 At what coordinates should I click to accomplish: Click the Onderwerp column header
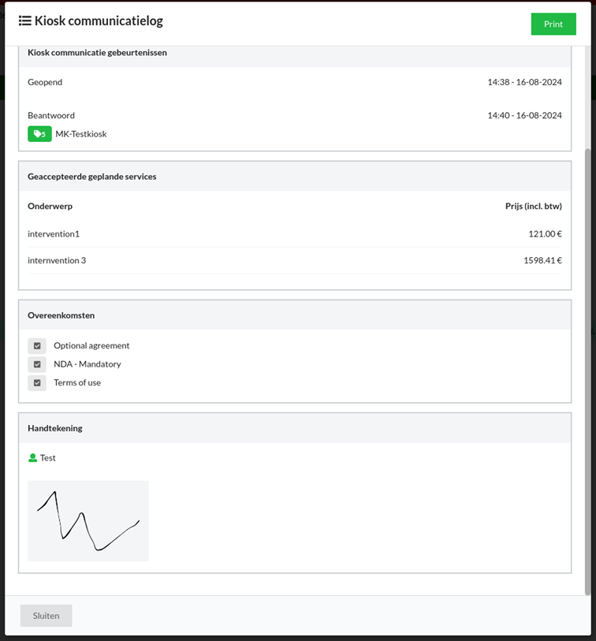point(50,207)
